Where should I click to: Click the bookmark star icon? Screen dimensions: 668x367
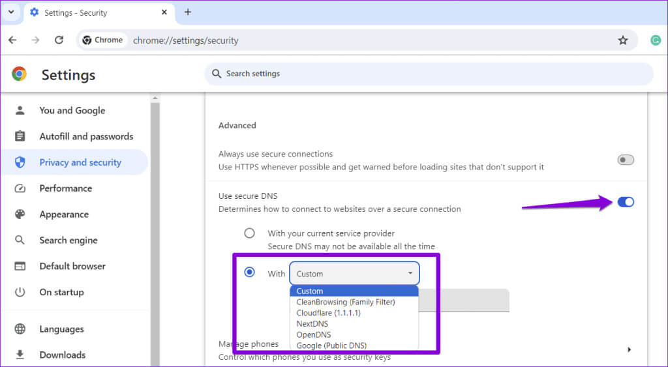click(622, 40)
